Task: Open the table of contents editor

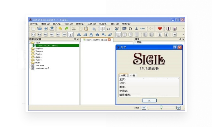Action: pyautogui.click(x=175, y=29)
